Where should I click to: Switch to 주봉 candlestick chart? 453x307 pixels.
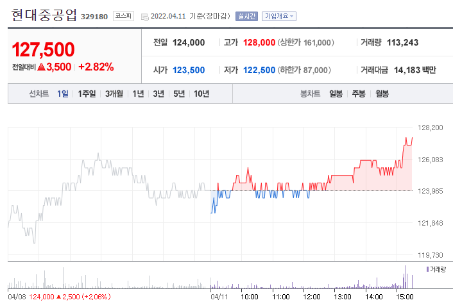(x=359, y=94)
